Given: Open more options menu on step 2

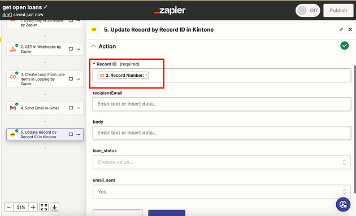Looking at the screenshot, I should tap(79, 49).
